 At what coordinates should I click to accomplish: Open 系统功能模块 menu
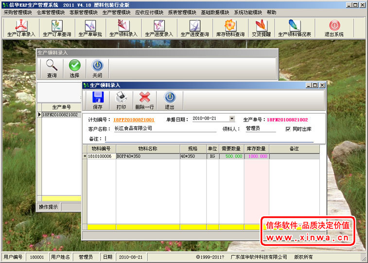coord(248,13)
